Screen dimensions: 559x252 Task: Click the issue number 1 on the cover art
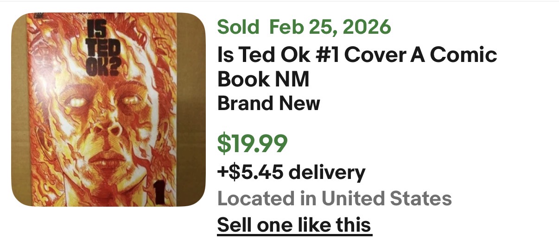(162, 191)
